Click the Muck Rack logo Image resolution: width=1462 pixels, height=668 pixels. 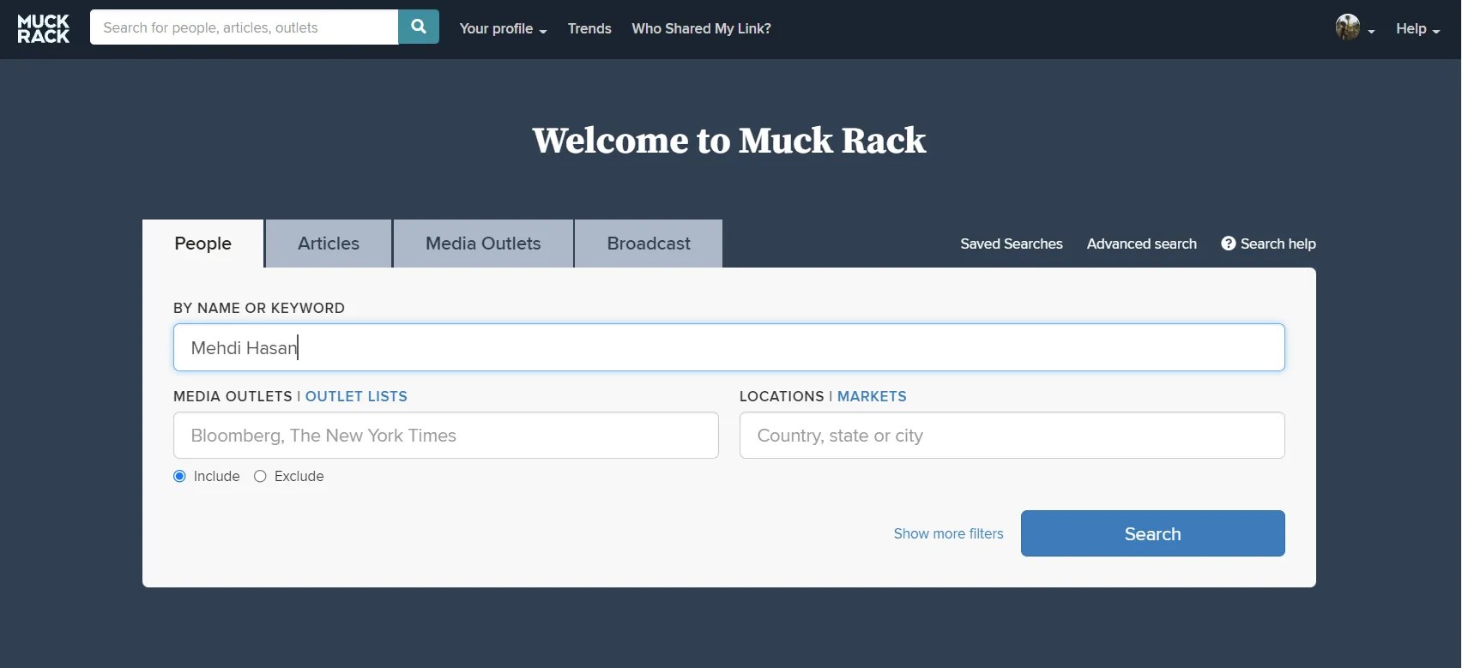click(44, 28)
